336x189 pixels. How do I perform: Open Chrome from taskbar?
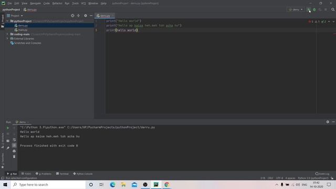167,184
